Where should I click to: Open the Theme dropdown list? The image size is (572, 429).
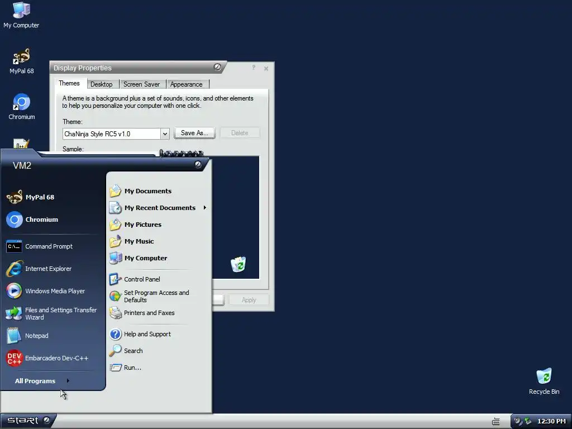[x=165, y=134]
